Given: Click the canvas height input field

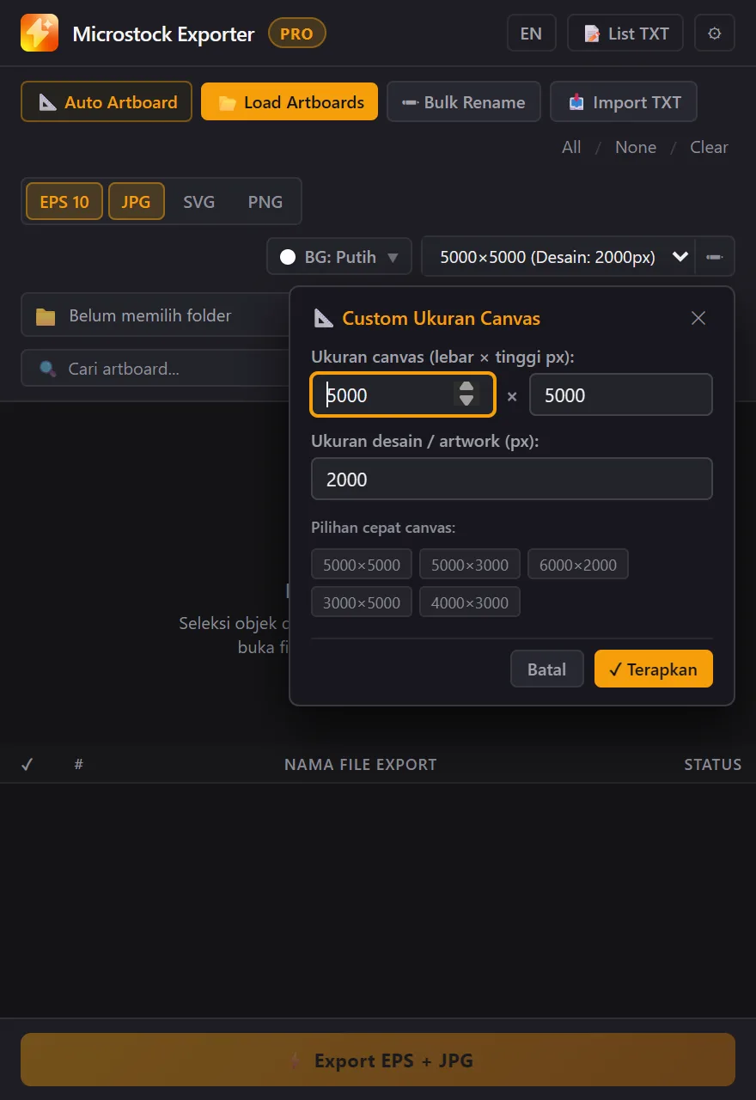Looking at the screenshot, I should click(x=621, y=395).
